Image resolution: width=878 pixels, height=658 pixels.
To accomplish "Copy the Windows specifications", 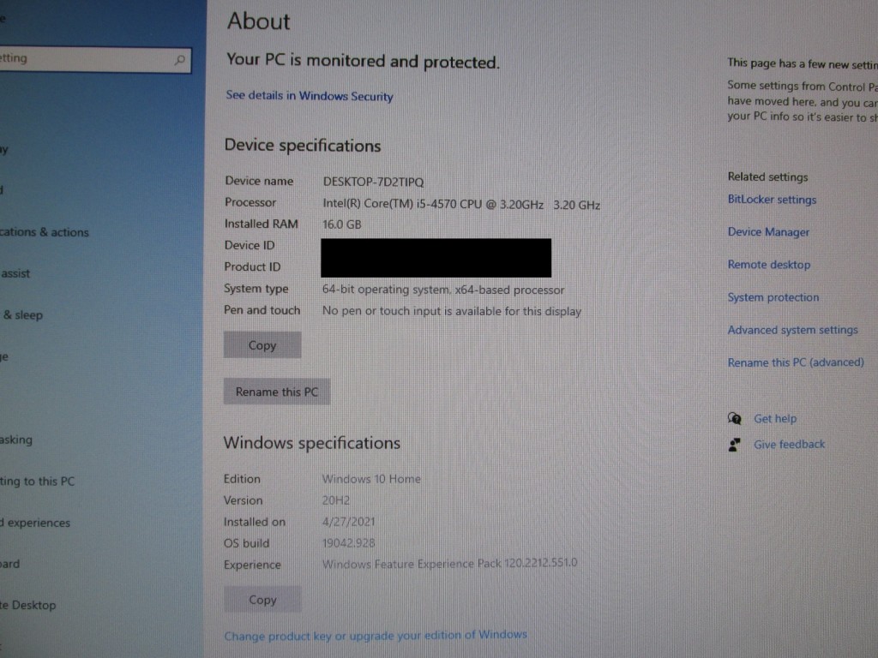I will [x=262, y=600].
